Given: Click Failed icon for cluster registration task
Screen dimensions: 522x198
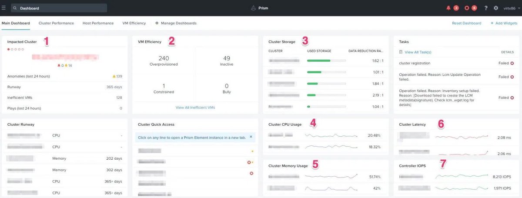Looking at the screenshot, I should [x=512, y=63].
